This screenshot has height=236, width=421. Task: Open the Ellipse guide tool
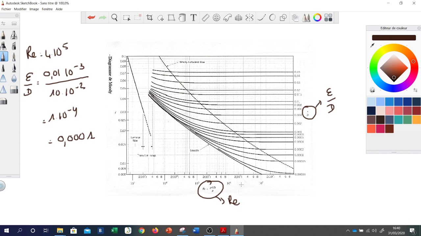click(x=216, y=18)
